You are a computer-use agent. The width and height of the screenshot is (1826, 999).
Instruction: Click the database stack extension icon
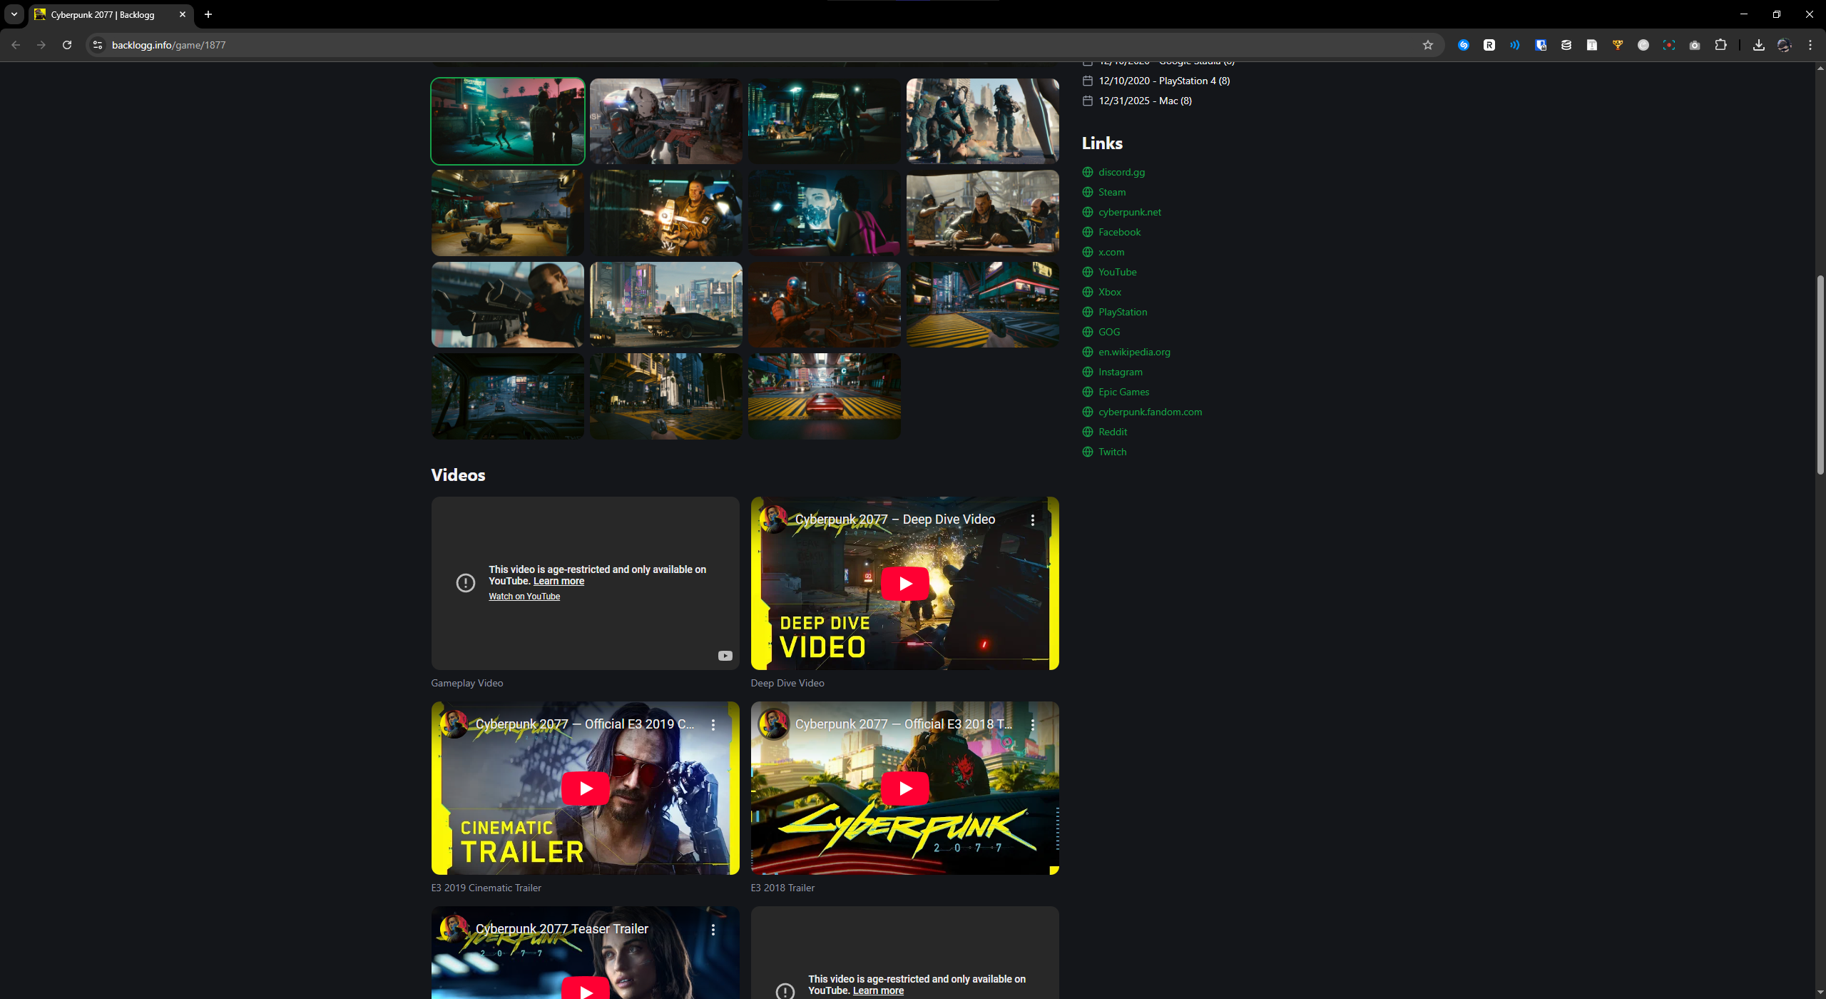(1566, 45)
